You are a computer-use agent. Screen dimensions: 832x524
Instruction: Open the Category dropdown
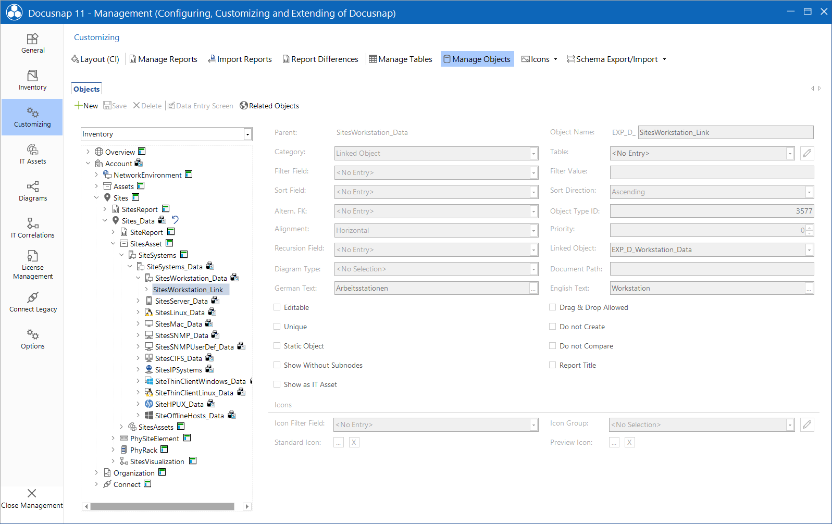click(x=533, y=153)
